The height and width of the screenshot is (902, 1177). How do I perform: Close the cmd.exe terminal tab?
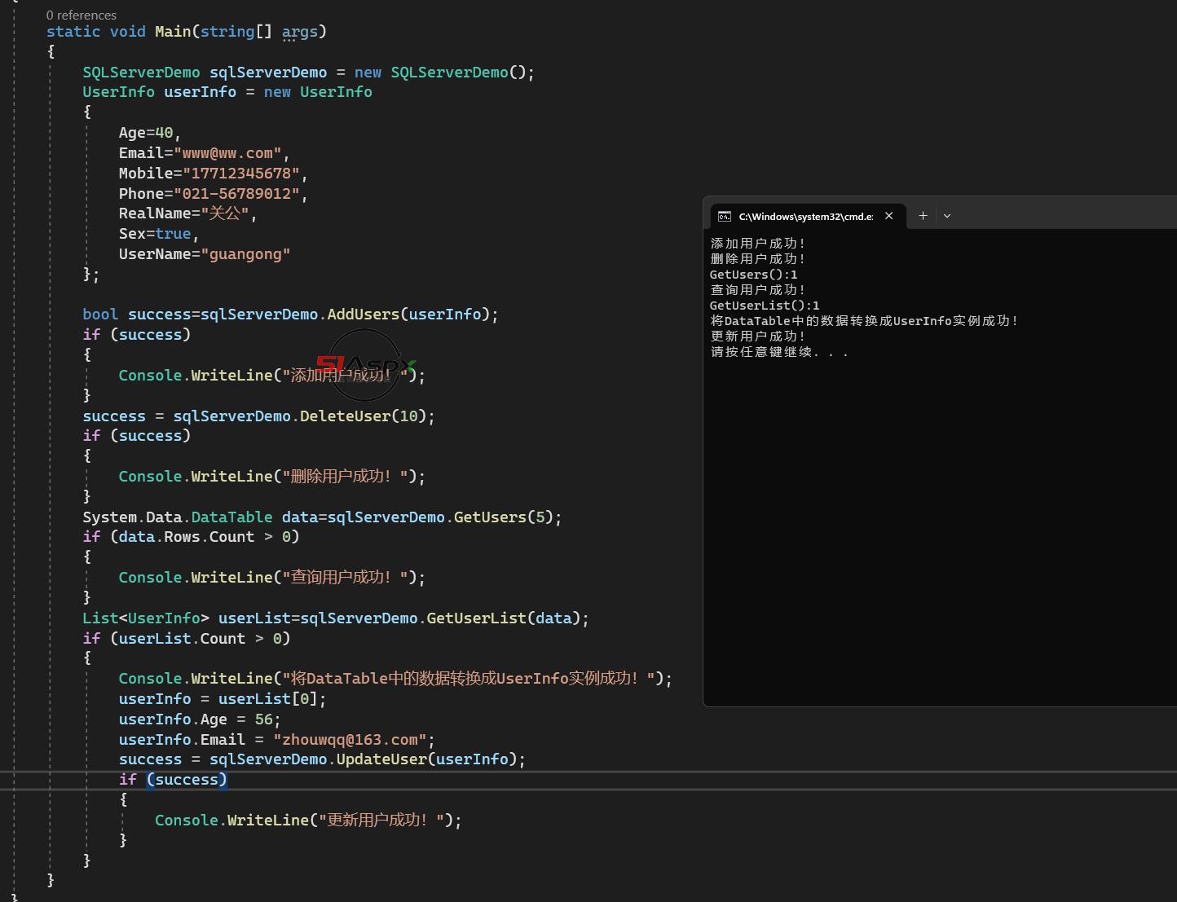[x=889, y=216]
